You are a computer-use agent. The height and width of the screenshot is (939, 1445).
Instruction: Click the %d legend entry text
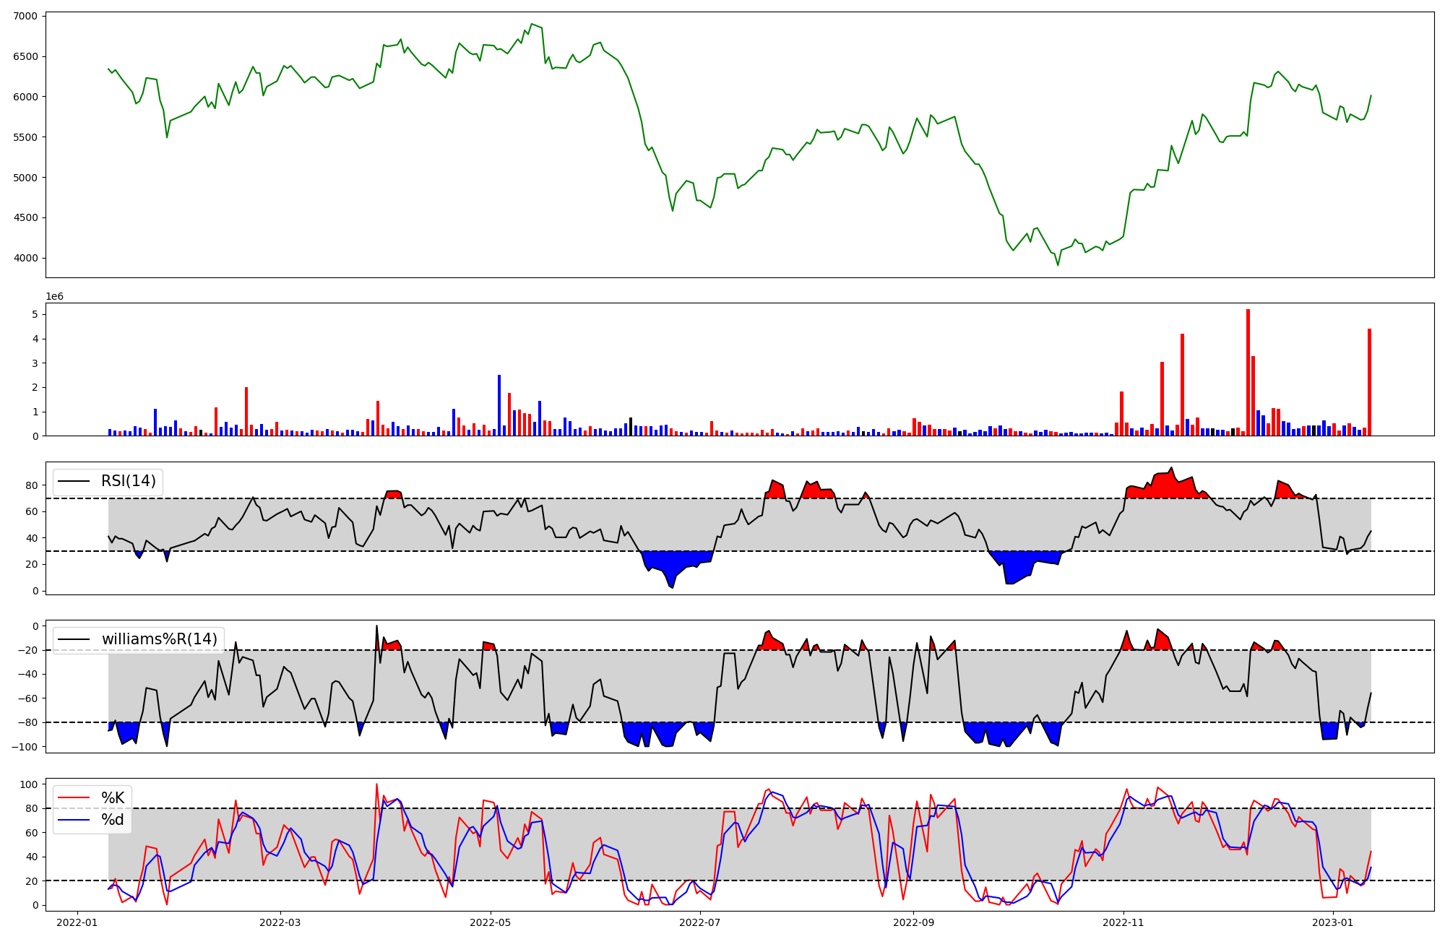click(x=113, y=820)
